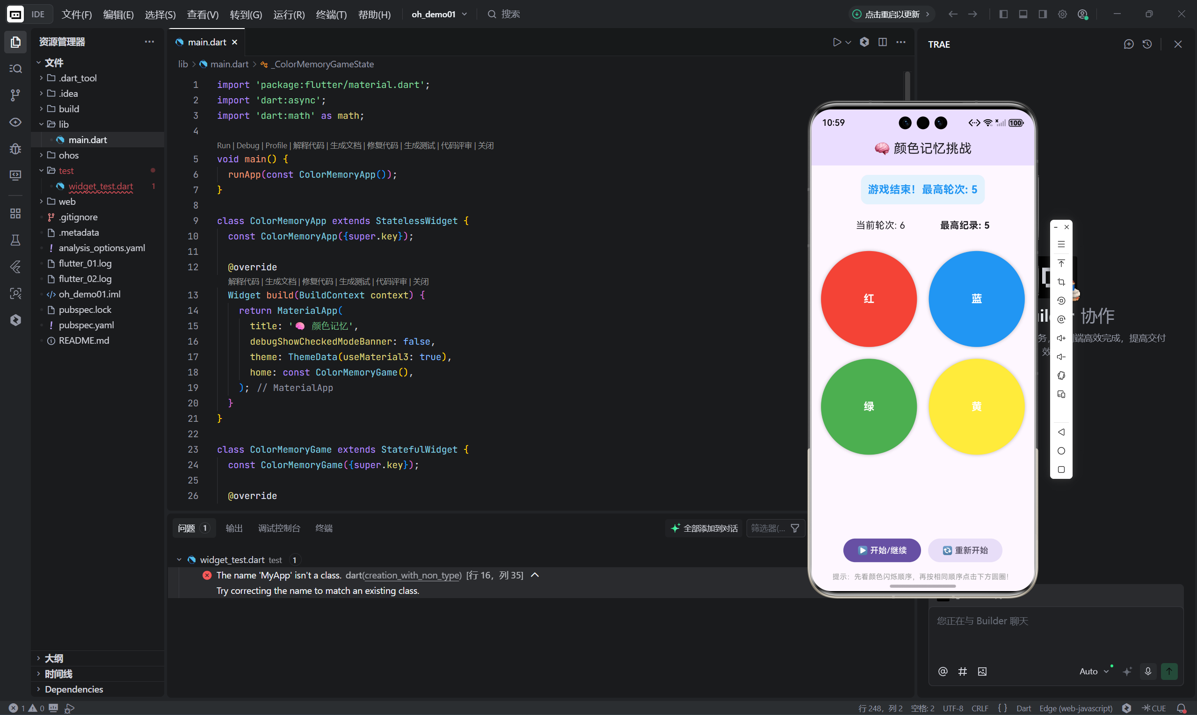Screen dimensions: 1197x715
Task: Open the Source Control sidebar icon
Action: pos(15,95)
